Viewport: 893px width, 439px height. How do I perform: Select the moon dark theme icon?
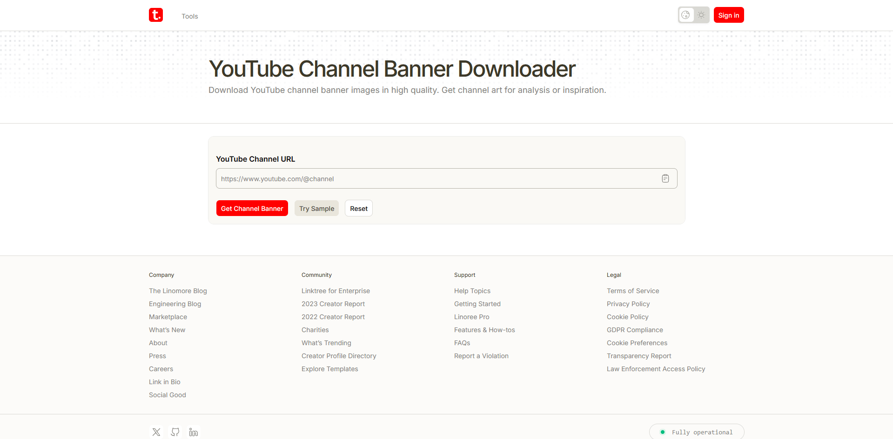pos(685,15)
